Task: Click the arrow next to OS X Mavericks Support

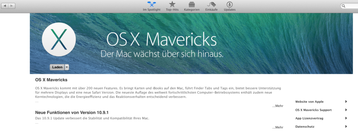Action: point(346,110)
